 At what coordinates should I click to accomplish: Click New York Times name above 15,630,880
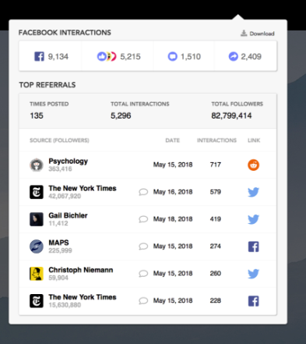[x=83, y=297]
